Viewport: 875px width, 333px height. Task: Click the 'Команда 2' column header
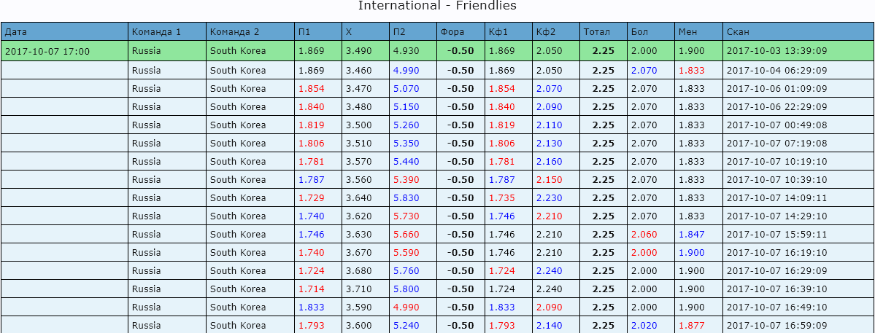click(x=234, y=31)
